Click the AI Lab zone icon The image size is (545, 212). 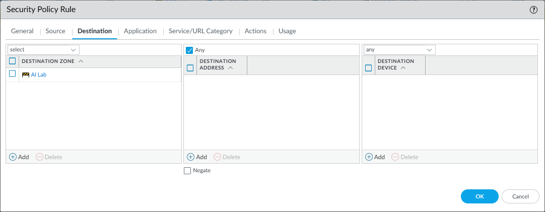pyautogui.click(x=25, y=75)
